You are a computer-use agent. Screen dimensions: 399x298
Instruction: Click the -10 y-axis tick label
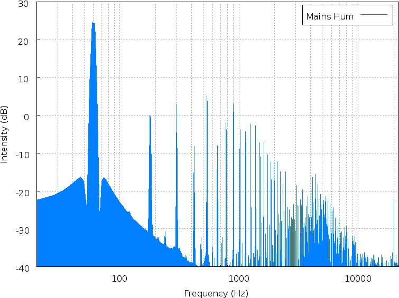pos(23,155)
